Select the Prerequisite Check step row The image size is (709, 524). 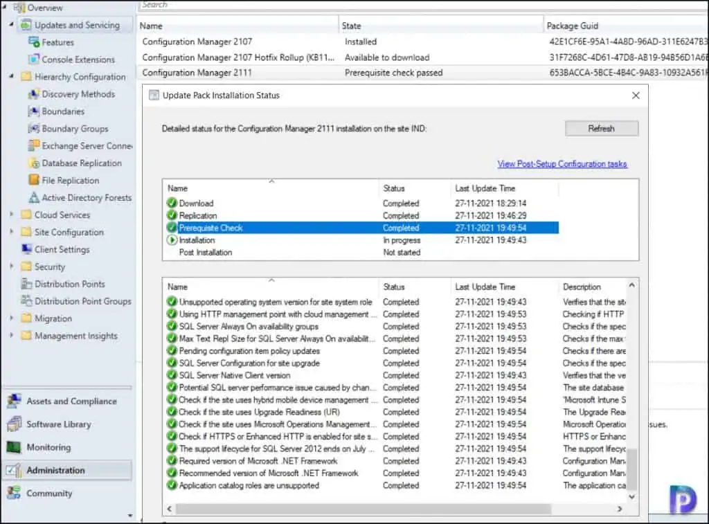pos(362,228)
